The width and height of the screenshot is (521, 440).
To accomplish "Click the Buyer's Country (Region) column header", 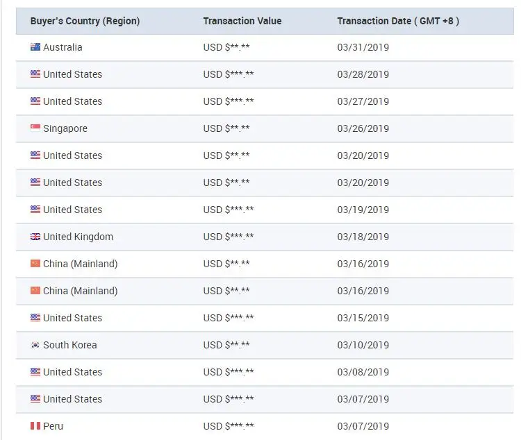I will tap(85, 21).
